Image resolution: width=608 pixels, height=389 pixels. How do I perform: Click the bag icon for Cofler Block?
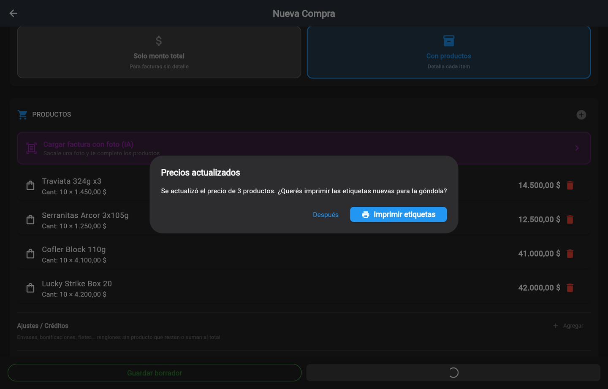tap(30, 254)
